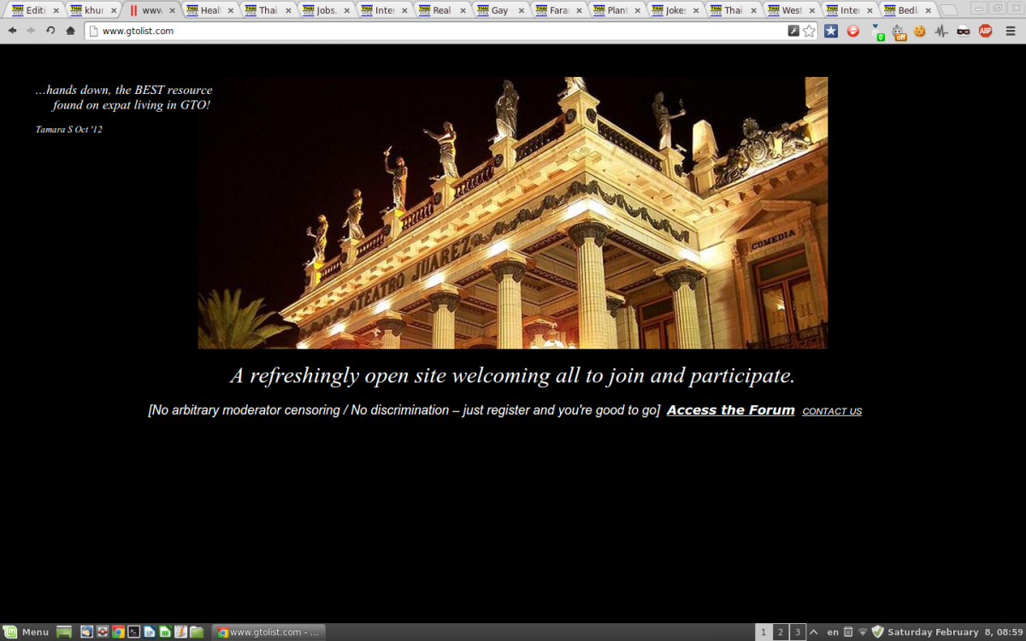
Task: Switch to the 'Real' tab
Action: point(444,10)
